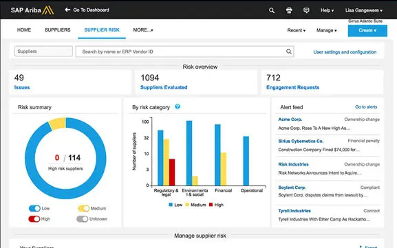The width and height of the screenshot is (397, 248).
Task: Open the help icon beside By risk category
Action: pyautogui.click(x=178, y=106)
